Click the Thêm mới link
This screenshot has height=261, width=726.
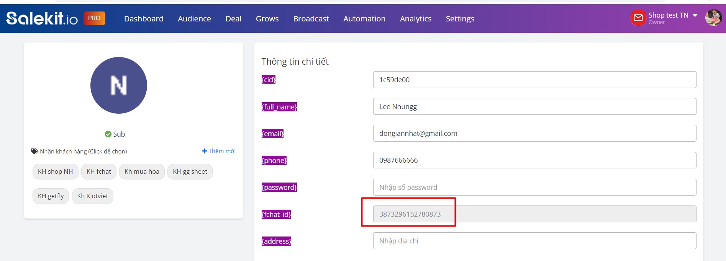219,151
